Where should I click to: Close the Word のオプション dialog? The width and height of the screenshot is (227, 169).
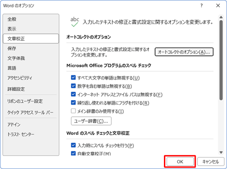218,5
